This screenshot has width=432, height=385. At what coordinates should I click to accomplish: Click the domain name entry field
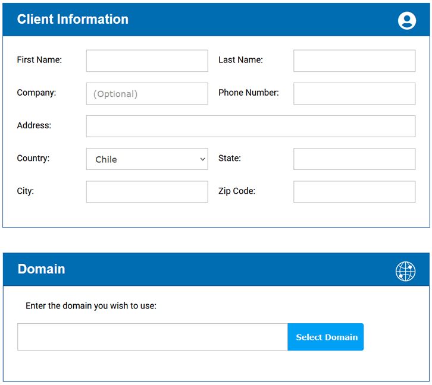152,337
